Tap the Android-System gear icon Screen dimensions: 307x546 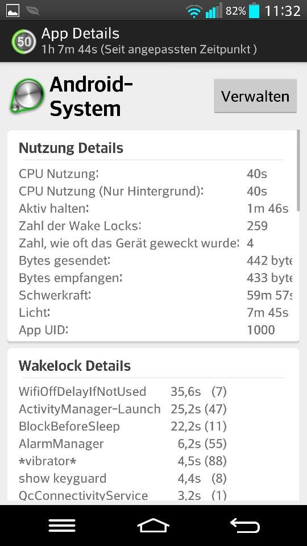(27, 96)
